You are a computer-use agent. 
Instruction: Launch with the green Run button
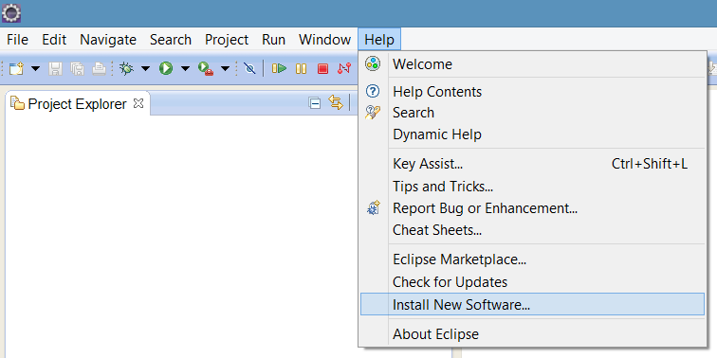click(x=166, y=69)
